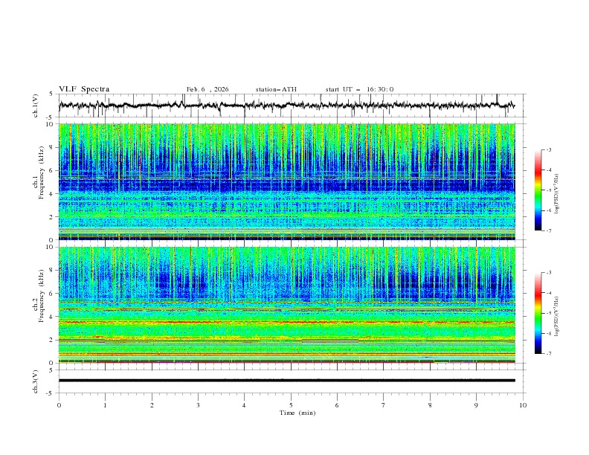Click the ch.1 colorbar "-3" tick value
The height and width of the screenshot is (455, 589).
(548, 149)
